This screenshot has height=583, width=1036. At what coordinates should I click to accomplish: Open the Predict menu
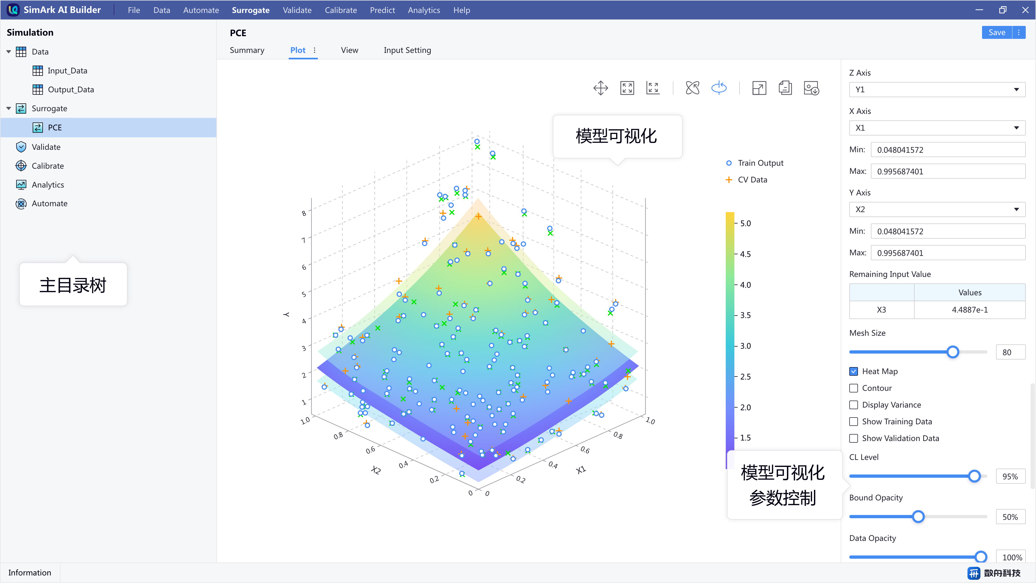coord(383,10)
